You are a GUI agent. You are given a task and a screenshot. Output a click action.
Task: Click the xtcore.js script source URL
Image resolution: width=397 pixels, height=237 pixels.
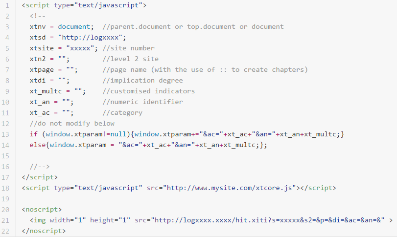coord(231,188)
